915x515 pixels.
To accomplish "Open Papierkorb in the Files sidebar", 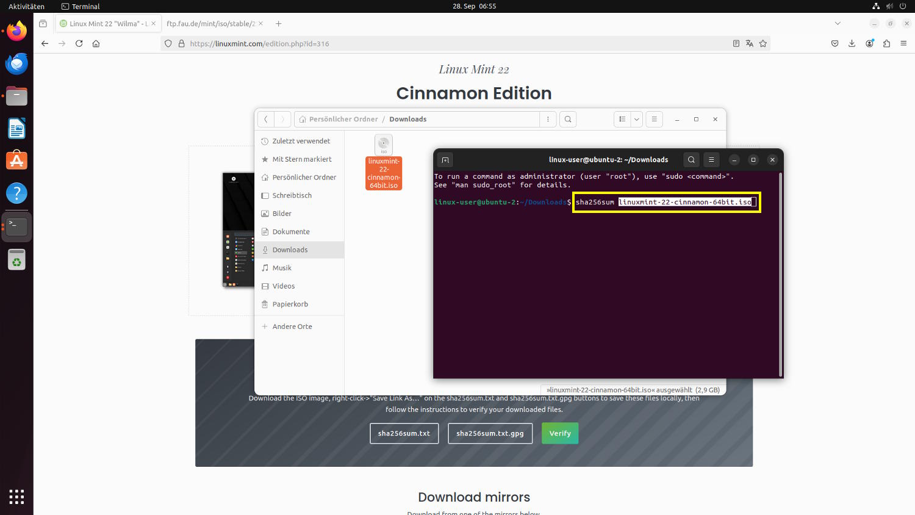I will 300,304.
